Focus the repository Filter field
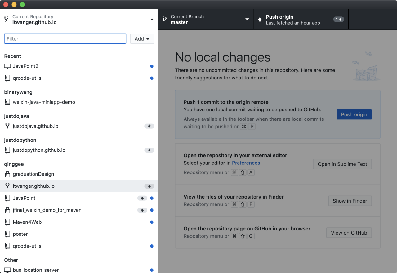 [x=65, y=39]
